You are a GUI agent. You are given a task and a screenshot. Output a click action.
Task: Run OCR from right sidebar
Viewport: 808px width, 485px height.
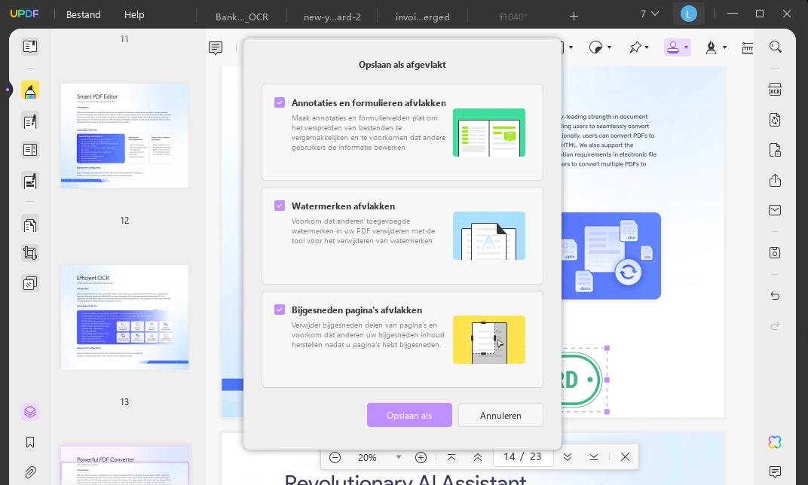pyautogui.click(x=775, y=89)
